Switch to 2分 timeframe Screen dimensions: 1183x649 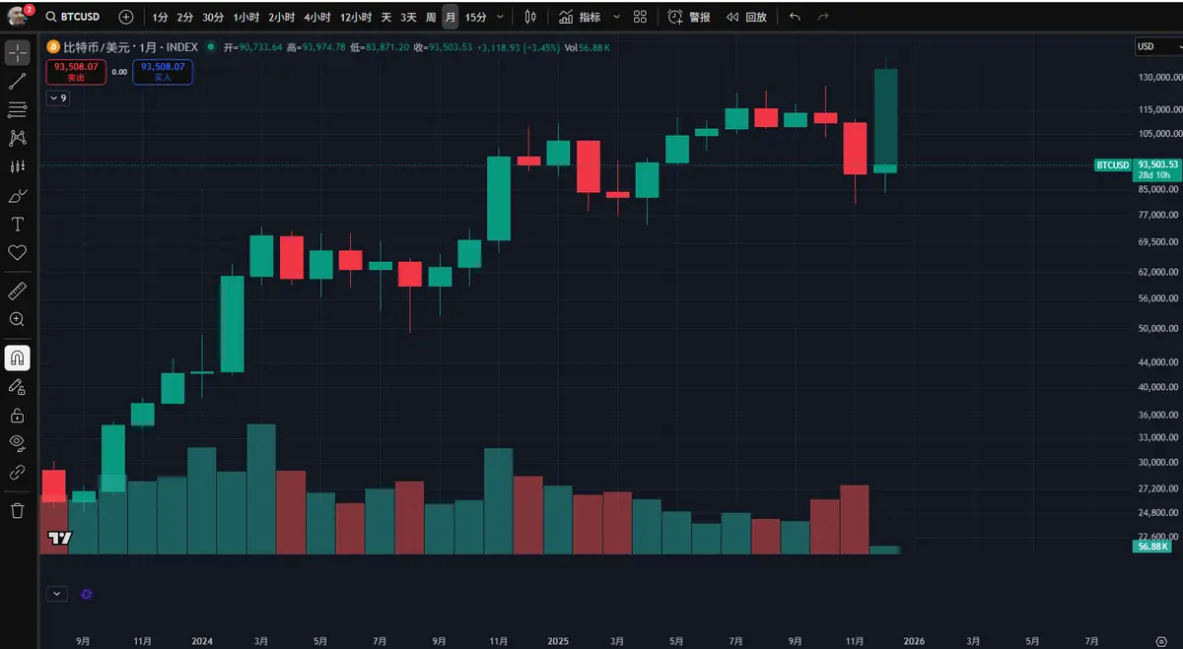tap(185, 17)
